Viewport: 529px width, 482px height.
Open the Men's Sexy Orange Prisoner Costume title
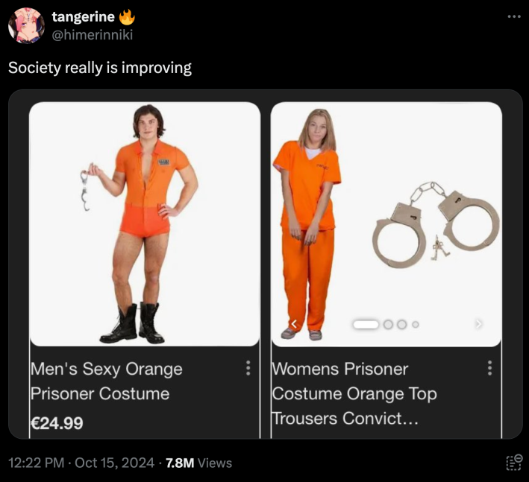(107, 381)
